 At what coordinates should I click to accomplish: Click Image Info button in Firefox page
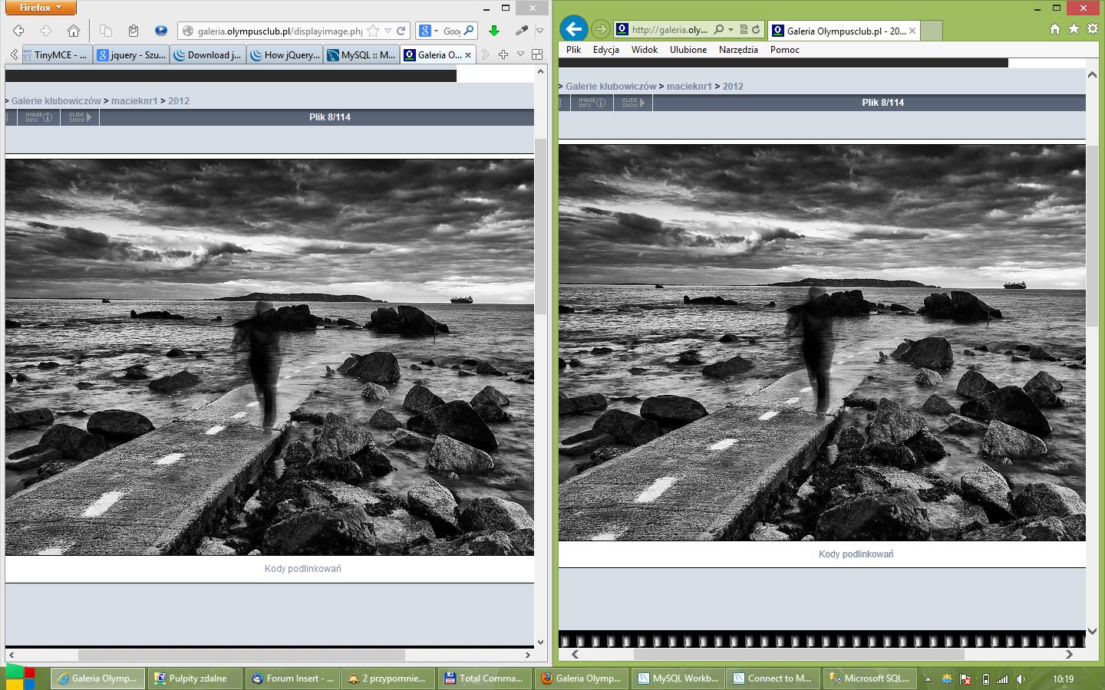coord(38,117)
